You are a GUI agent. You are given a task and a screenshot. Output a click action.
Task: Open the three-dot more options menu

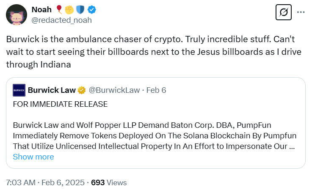301,12
